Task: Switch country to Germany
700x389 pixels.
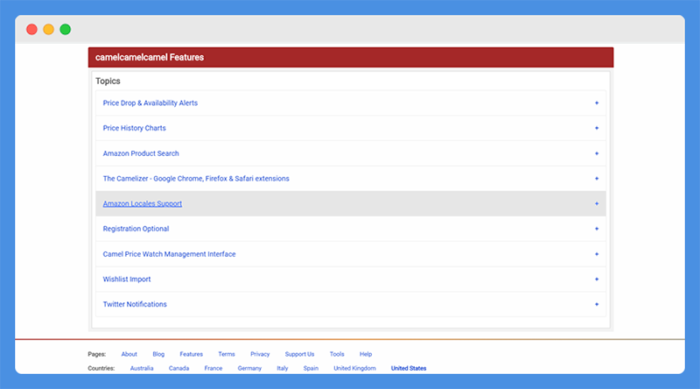Action: coord(249,369)
